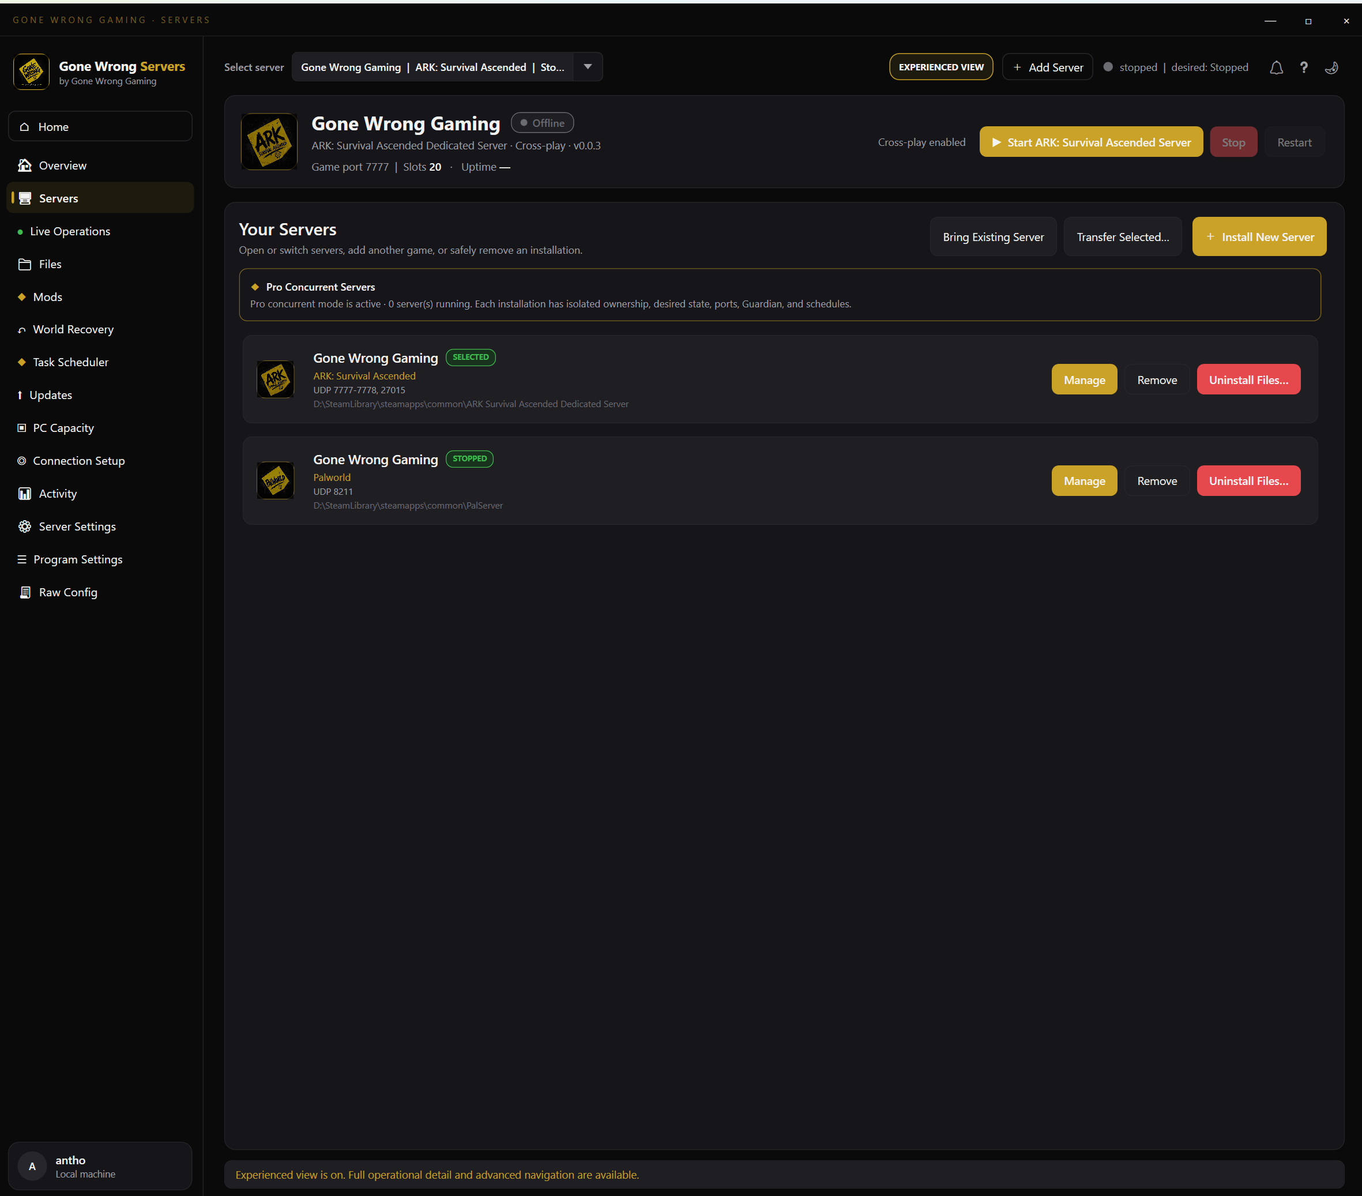The height and width of the screenshot is (1196, 1362).
Task: Manage the ARK: Survival Ascended server
Action: pos(1084,379)
